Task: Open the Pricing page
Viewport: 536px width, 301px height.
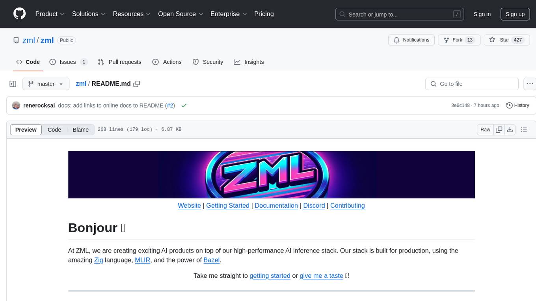Action: (x=264, y=14)
